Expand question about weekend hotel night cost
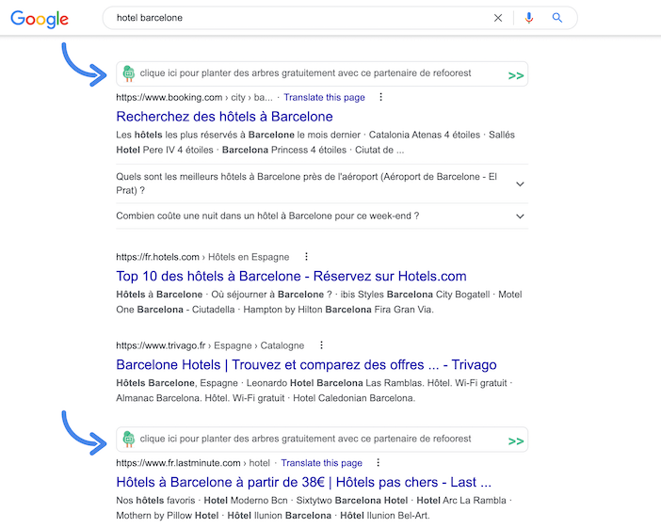The width and height of the screenshot is (661, 528). coord(520,216)
